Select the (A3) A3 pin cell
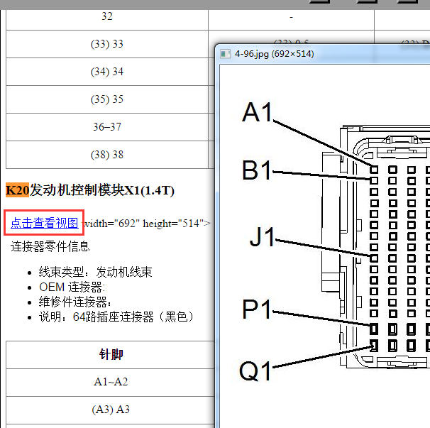The height and width of the screenshot is (428, 430). (111, 410)
